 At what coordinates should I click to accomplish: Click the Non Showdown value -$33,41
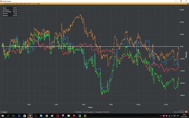pos(15,12)
